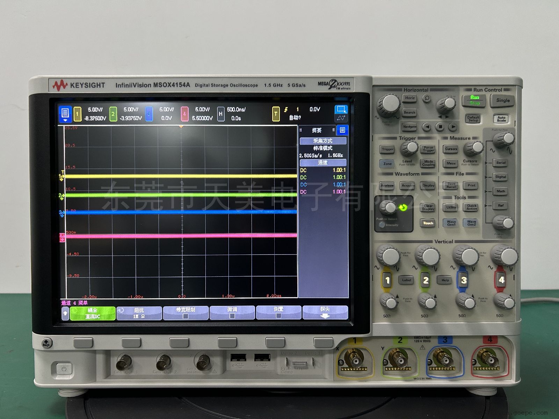Open the sidebar list icon beside 摘要
Viewport: 559px width, 419px height.
(x=342, y=130)
